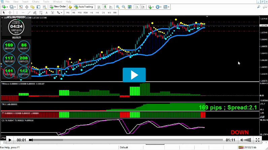Open the Tools menu
Image resolution: width=268 pixels, height=150 pixels.
click(x=46, y=2)
